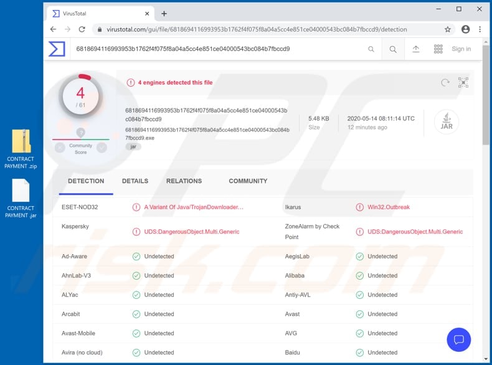Click 'A Variant Of Java/TrojanDownloader...' text
The width and height of the screenshot is (492, 365).
coord(194,207)
